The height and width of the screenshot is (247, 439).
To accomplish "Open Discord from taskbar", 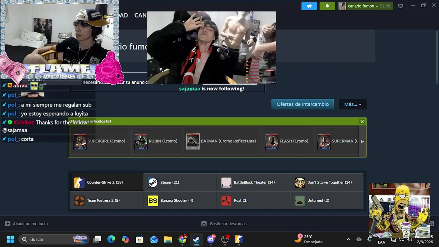I will click(x=211, y=239).
